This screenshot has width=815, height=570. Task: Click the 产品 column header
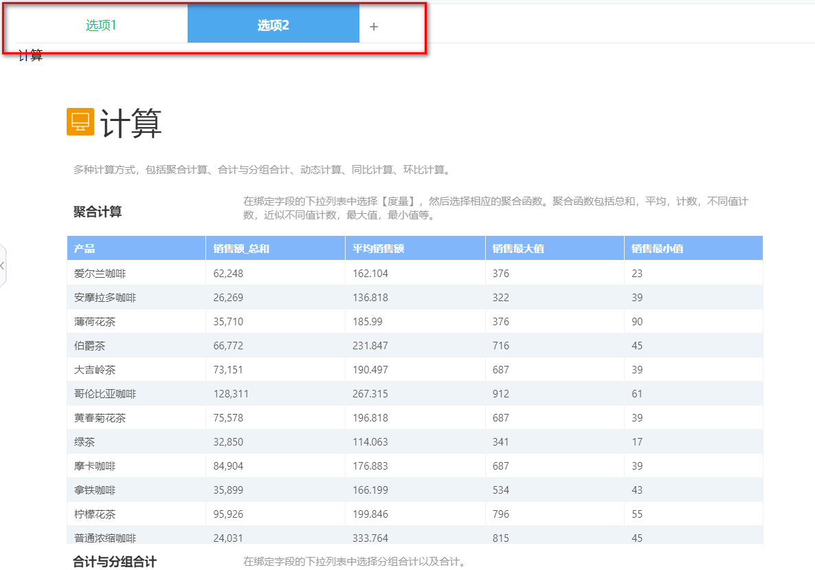click(x=136, y=249)
